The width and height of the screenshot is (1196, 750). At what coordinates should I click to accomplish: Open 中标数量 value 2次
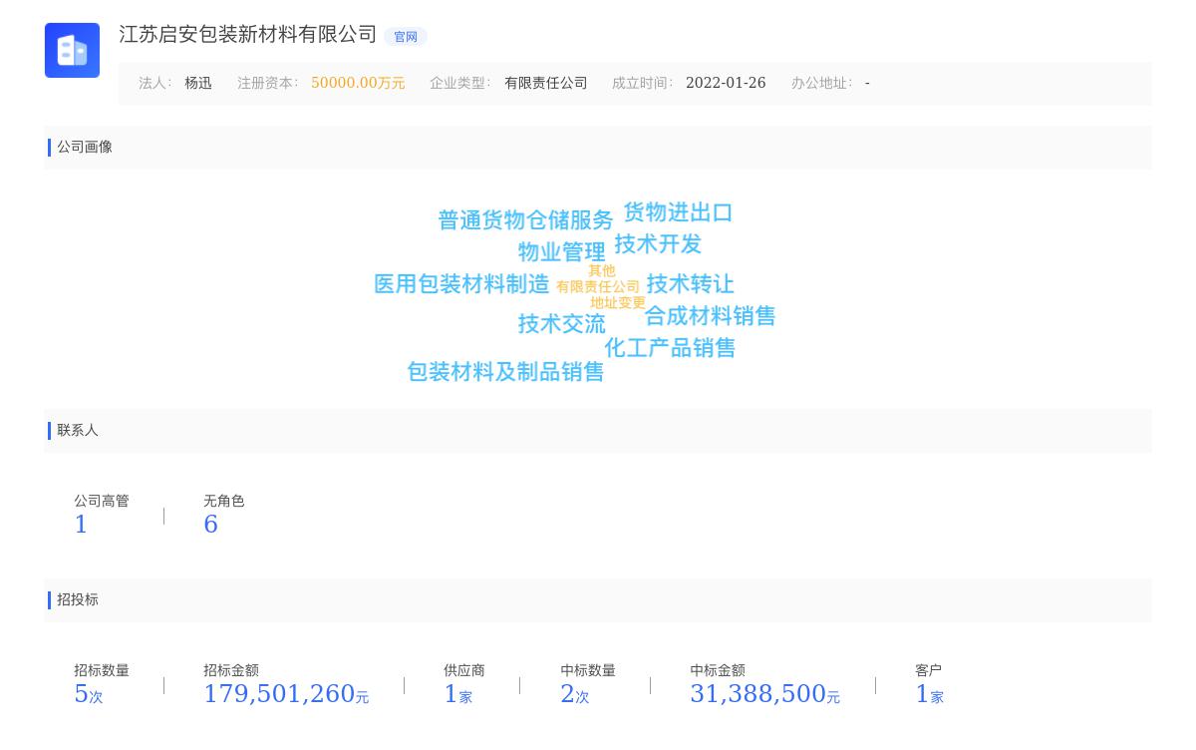tap(574, 694)
